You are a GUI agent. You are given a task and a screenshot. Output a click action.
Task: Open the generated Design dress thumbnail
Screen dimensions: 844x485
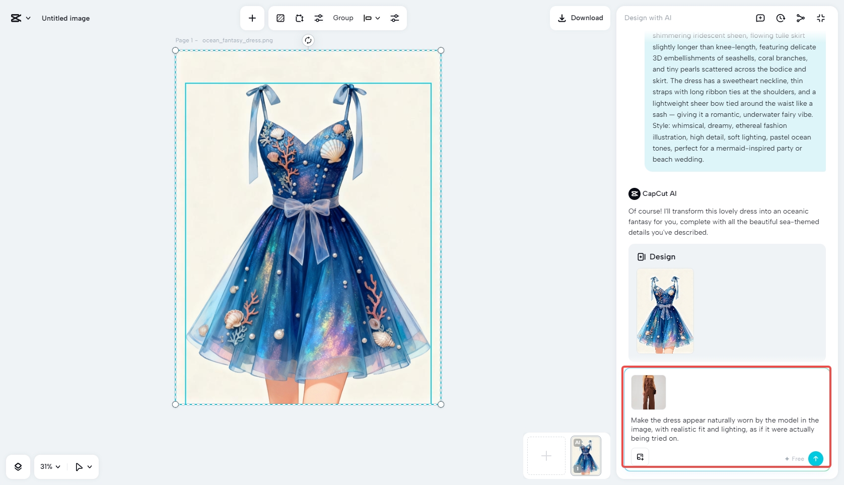(x=665, y=311)
